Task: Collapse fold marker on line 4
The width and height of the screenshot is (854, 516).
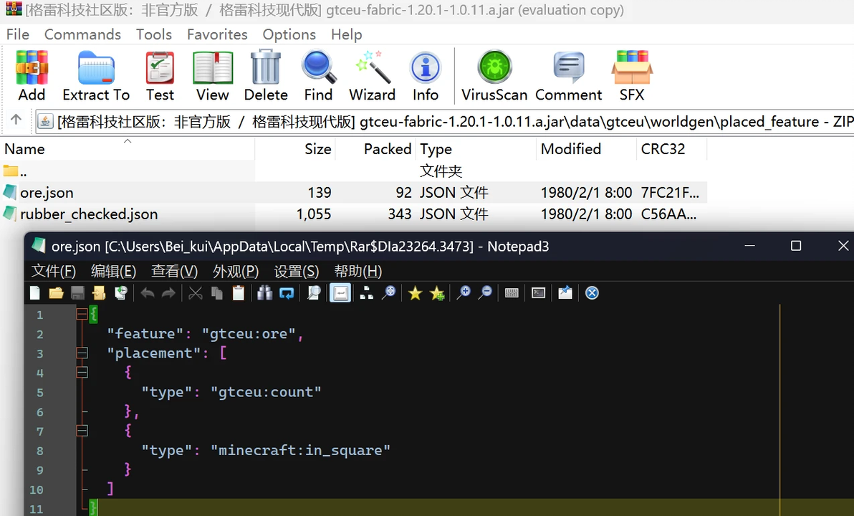Action: pos(82,373)
